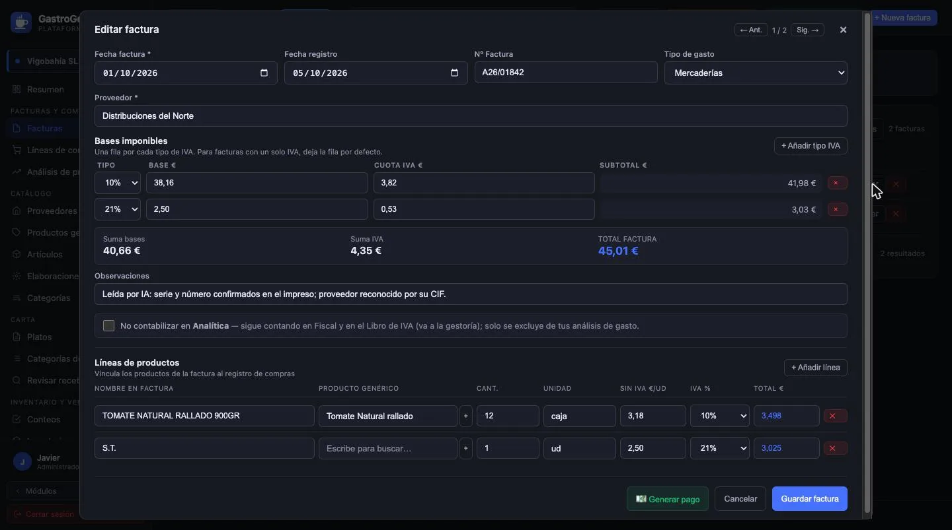Image resolution: width=952 pixels, height=530 pixels.
Task: Add generic product for Tomate Natural rallado line
Action: pyautogui.click(x=466, y=416)
